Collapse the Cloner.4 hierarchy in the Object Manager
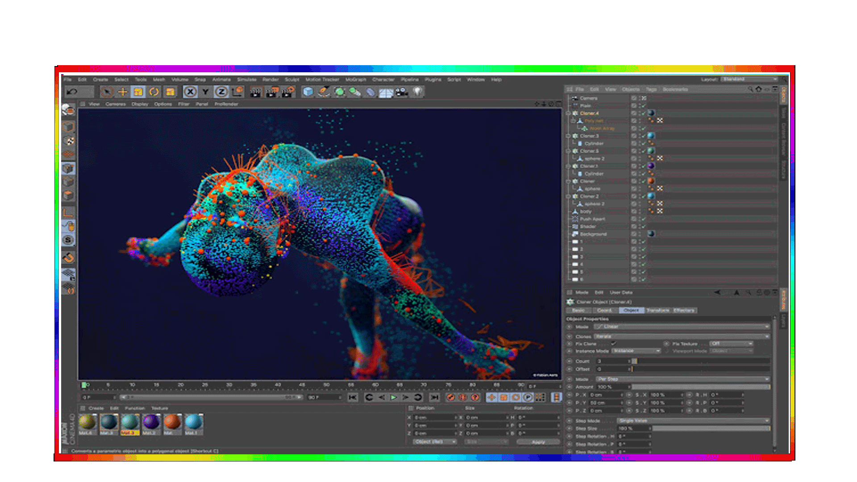The image size is (857, 482). (x=568, y=113)
